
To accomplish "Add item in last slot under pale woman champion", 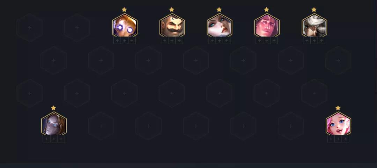I will 227,41.
